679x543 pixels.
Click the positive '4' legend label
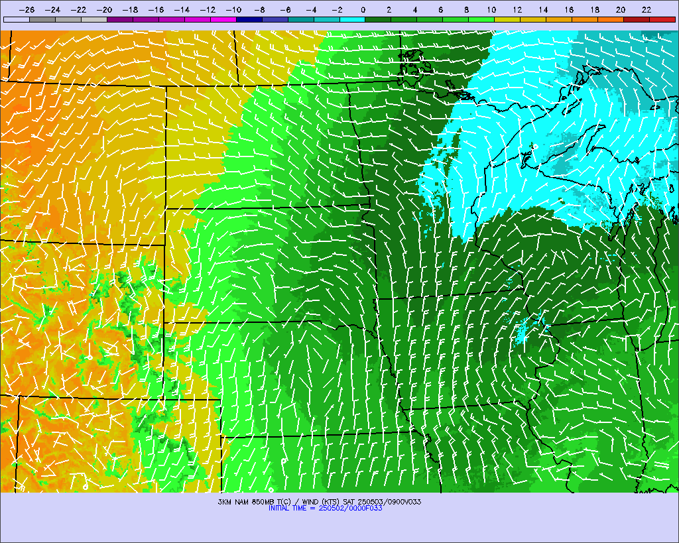tap(415, 9)
